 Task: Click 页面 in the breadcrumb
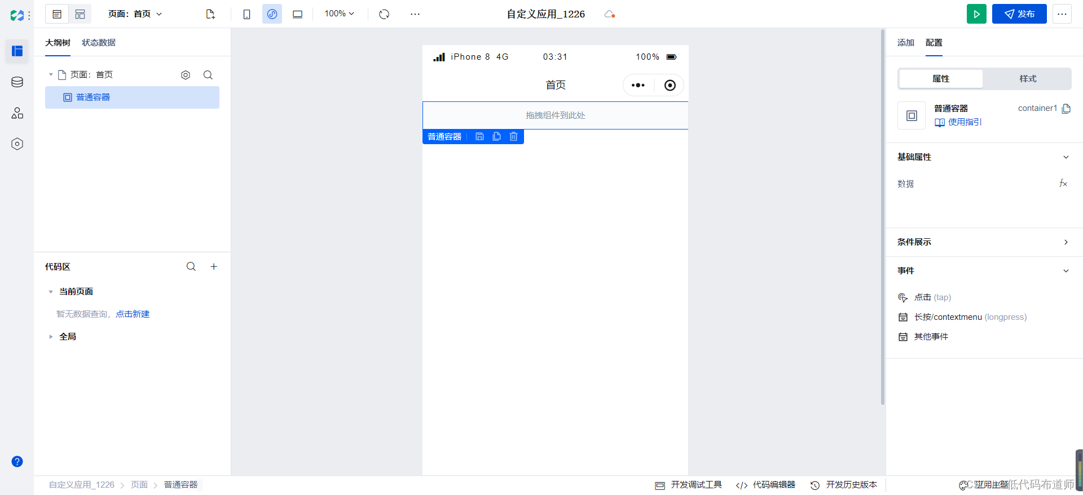pyautogui.click(x=139, y=485)
